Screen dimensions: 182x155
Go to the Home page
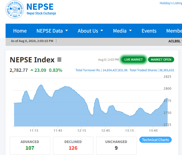point(20,31)
